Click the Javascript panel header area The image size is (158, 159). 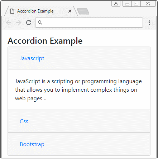[x=79, y=58]
